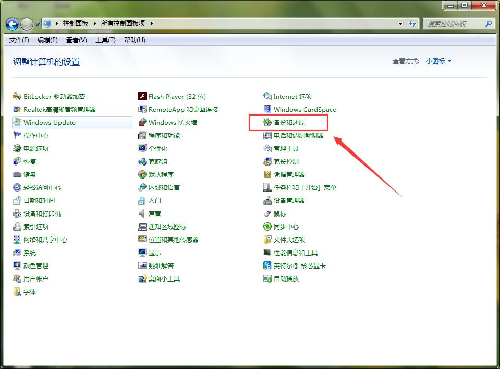The height and width of the screenshot is (369, 500).
Task: Open the 桌面小工具 link
Action: [164, 278]
